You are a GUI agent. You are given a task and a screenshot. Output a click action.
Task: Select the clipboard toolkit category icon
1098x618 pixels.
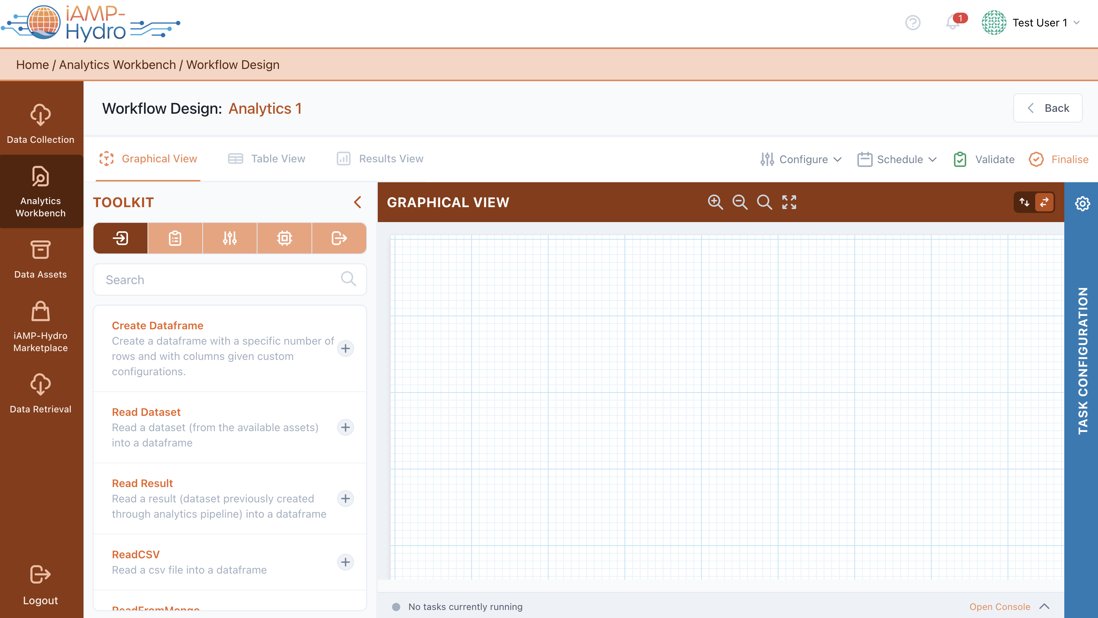click(175, 238)
